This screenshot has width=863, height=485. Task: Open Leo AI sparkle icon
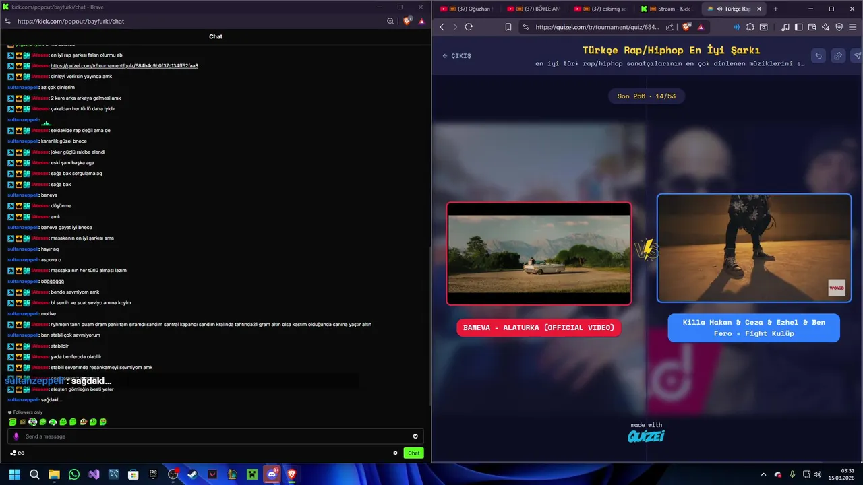point(826,27)
